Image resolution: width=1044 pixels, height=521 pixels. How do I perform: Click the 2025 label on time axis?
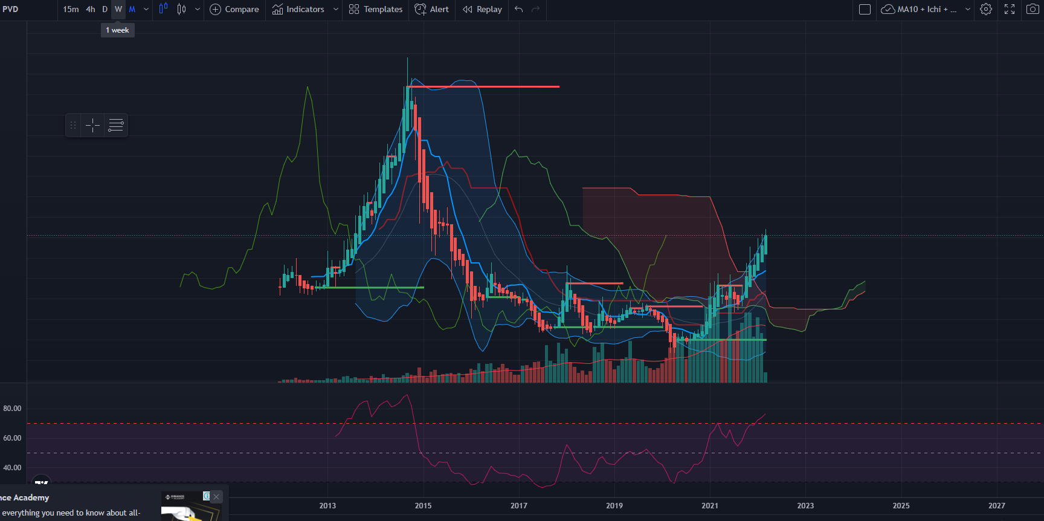pos(901,506)
